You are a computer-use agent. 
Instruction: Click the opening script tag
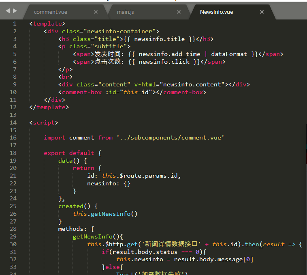[44, 123]
